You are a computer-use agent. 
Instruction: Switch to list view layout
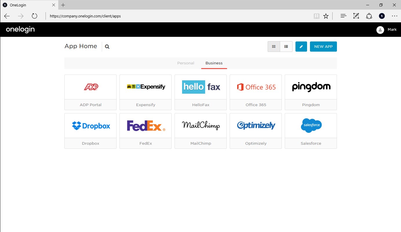coord(286,47)
